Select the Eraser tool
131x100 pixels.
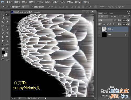(3, 33)
